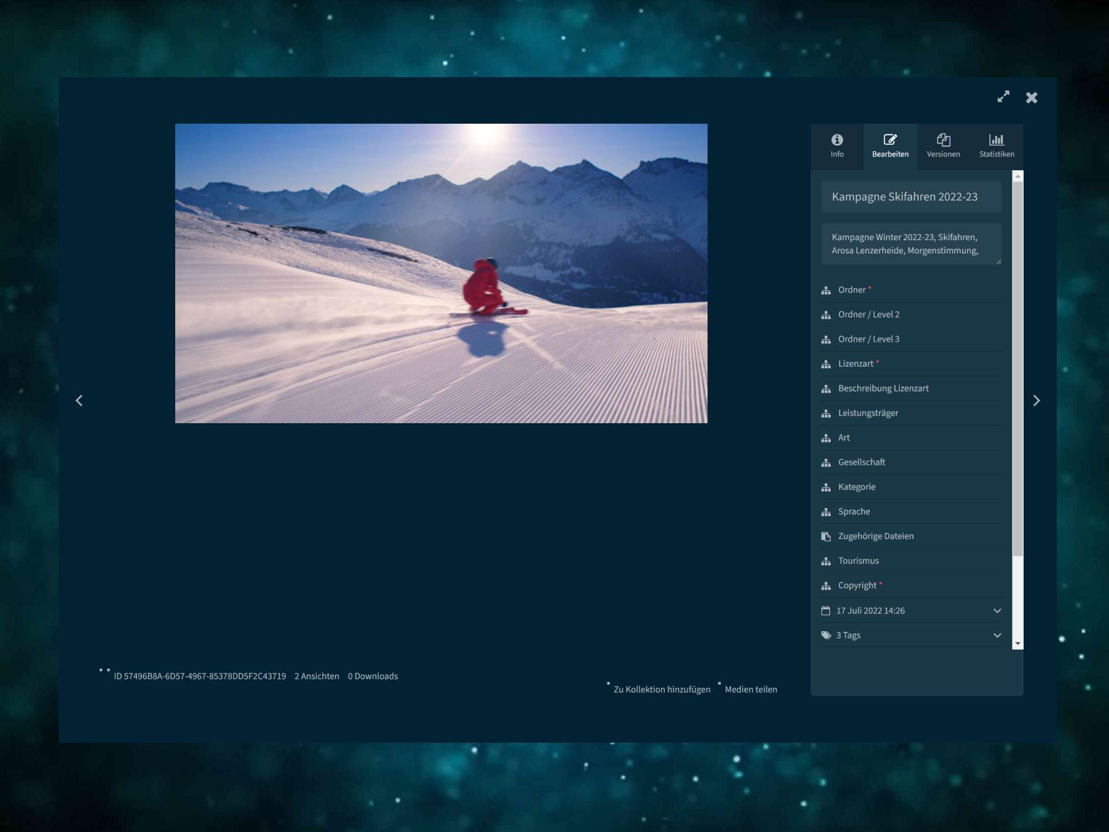The height and width of the screenshot is (832, 1109).
Task: Click the skier preview image
Action: click(x=441, y=273)
